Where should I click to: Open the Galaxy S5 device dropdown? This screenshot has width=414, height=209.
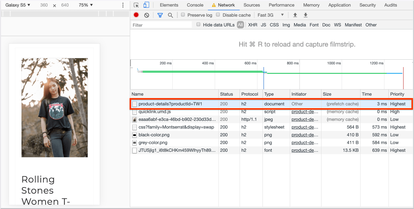[18, 5]
